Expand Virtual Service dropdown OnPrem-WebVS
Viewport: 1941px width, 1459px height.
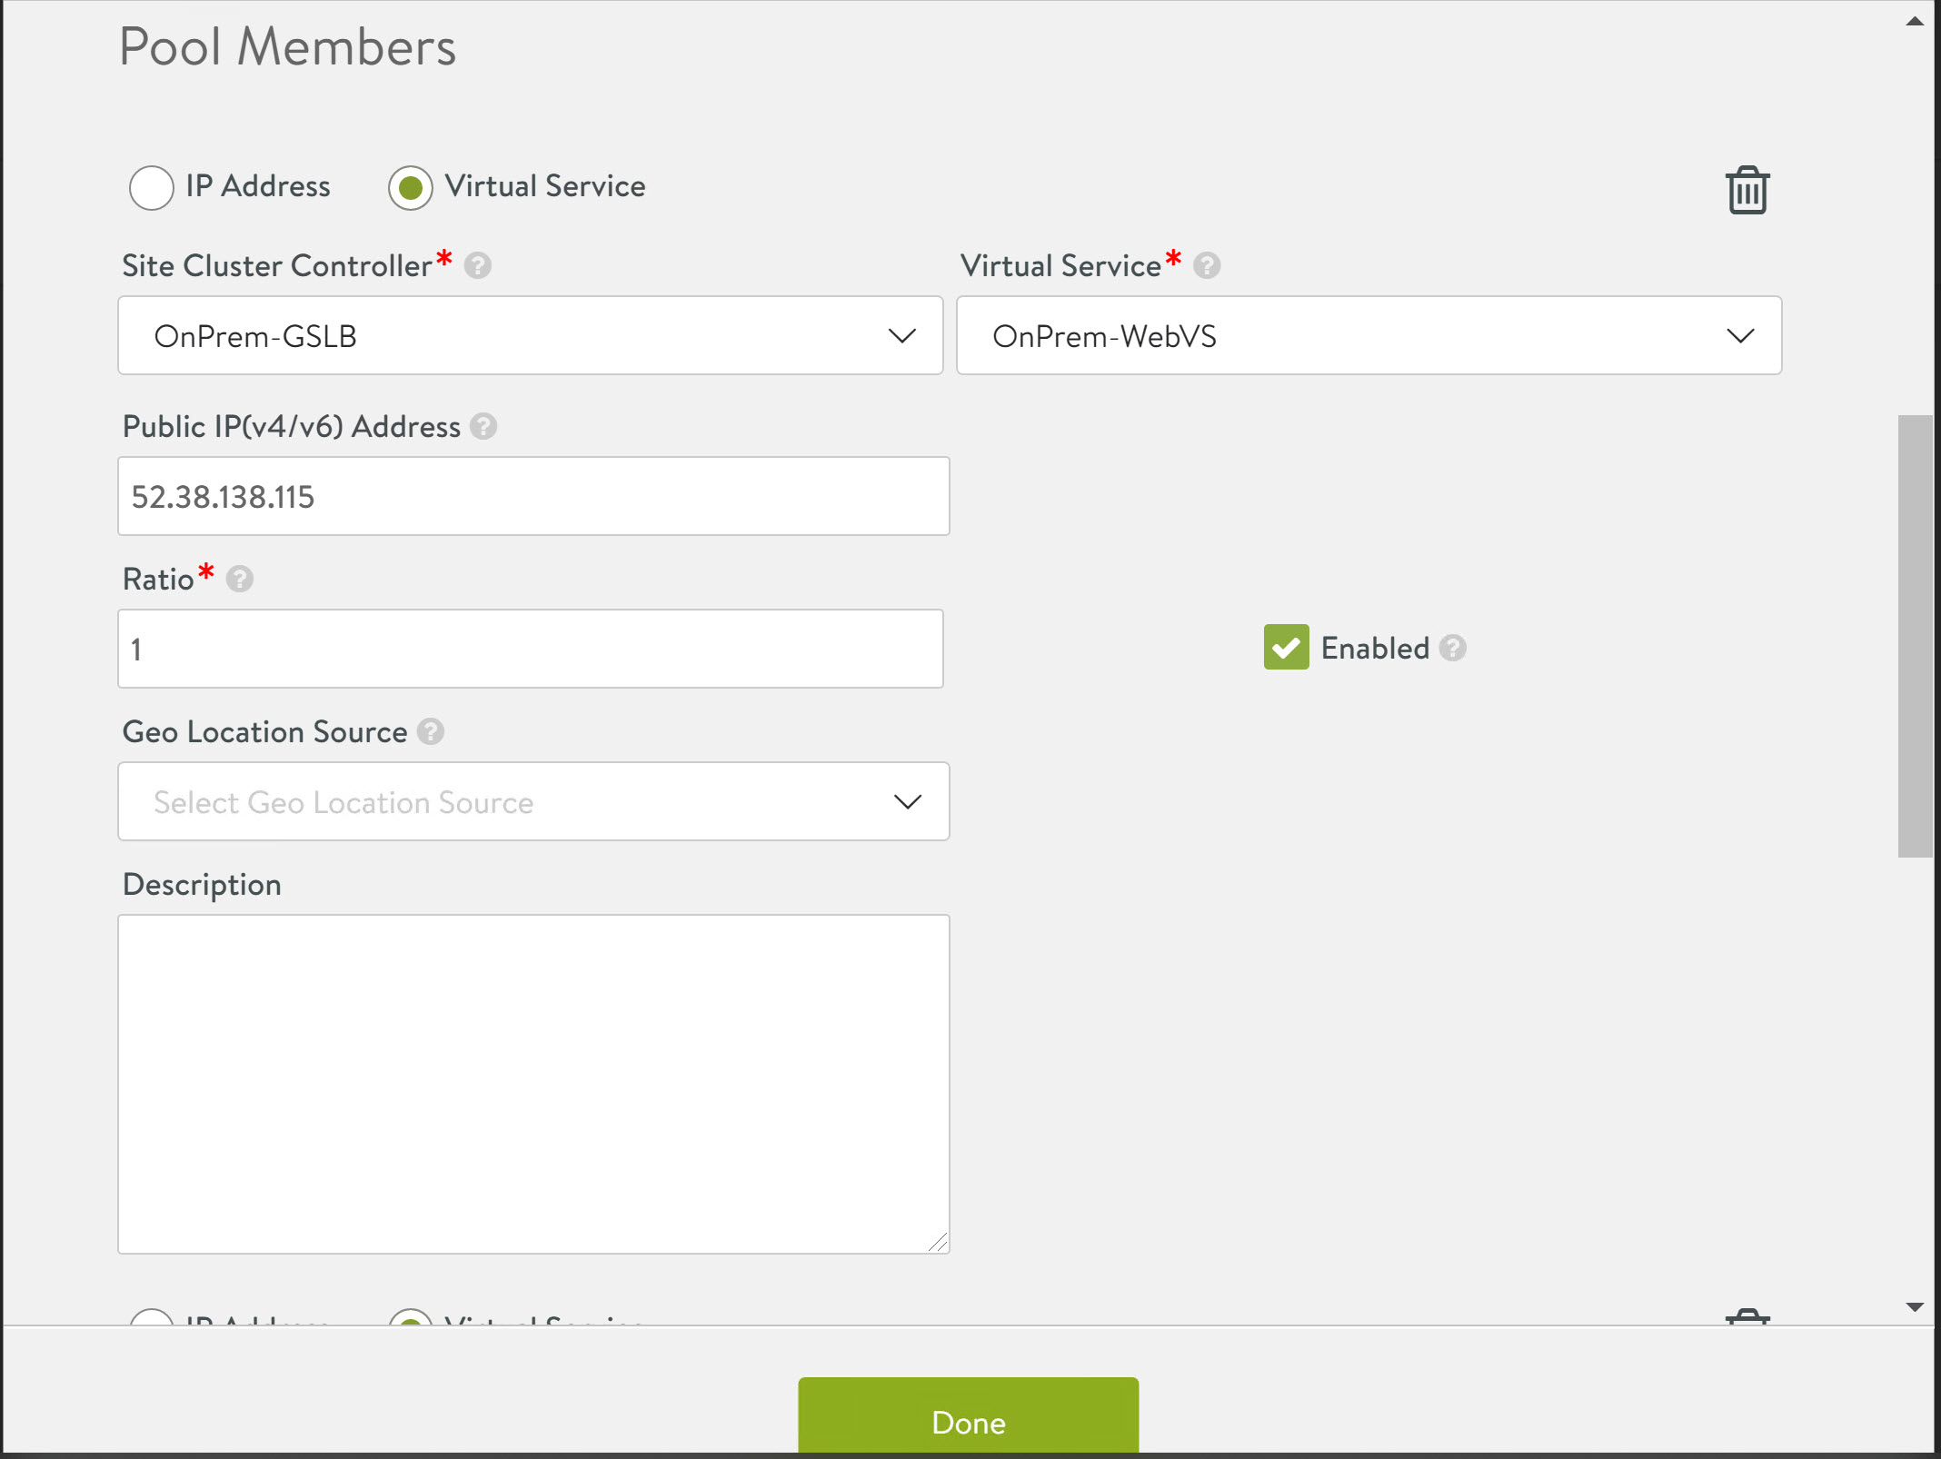[1369, 336]
